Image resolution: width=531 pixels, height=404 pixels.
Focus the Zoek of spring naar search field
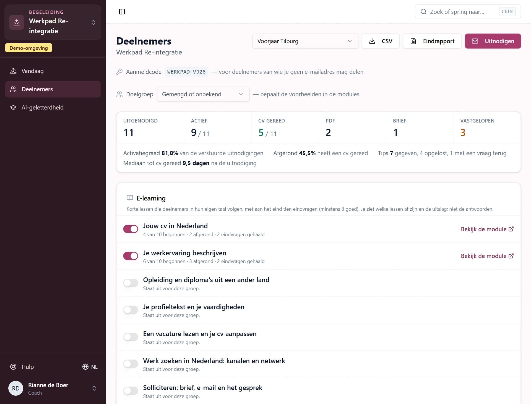coord(468,12)
